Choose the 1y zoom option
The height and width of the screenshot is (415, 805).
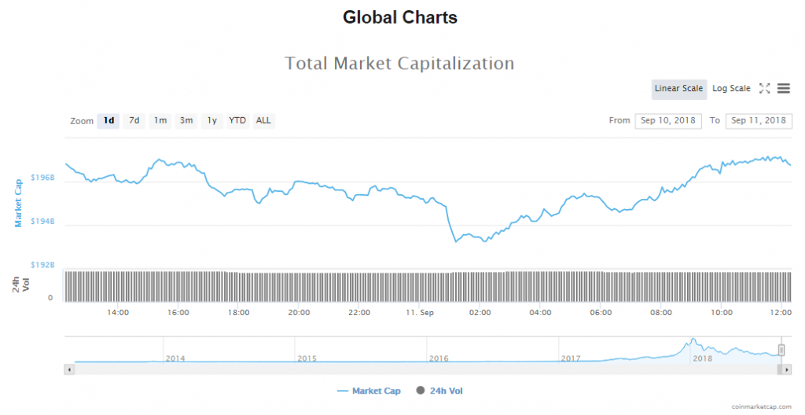[211, 121]
